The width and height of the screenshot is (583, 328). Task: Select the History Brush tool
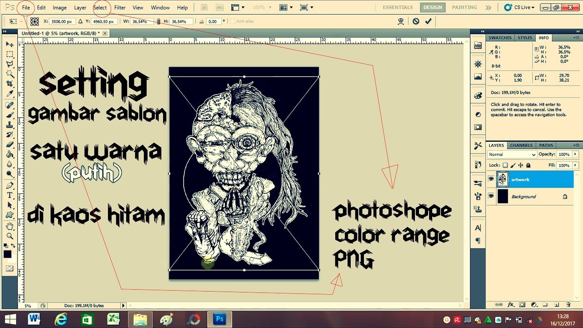pyautogui.click(x=10, y=134)
